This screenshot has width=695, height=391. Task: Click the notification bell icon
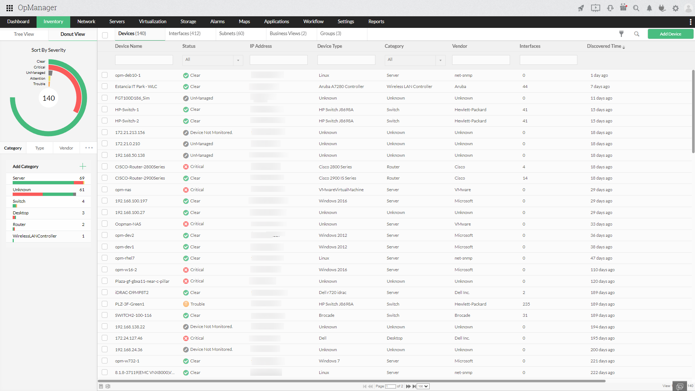coord(650,8)
